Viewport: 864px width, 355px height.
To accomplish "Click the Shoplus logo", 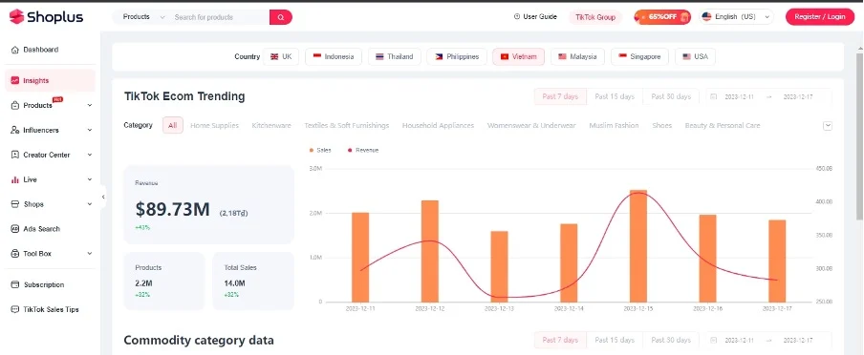I will (46, 17).
